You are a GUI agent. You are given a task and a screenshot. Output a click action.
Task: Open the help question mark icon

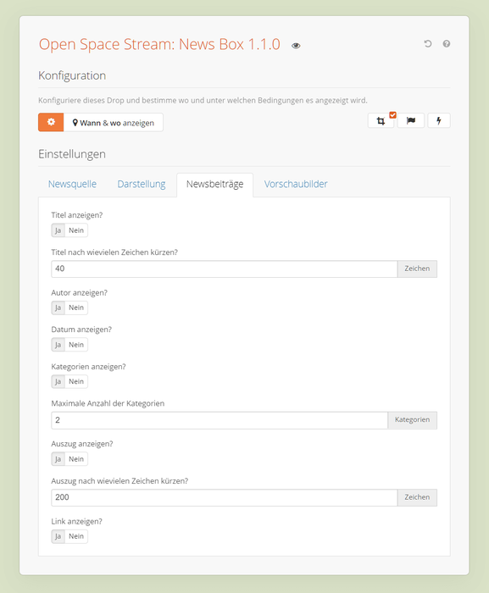point(447,44)
